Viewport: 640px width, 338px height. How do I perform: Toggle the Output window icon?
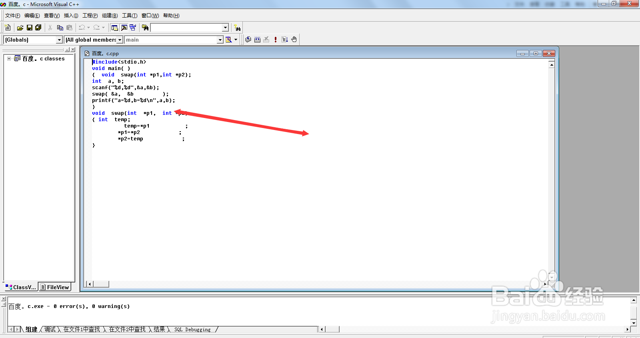(124, 28)
